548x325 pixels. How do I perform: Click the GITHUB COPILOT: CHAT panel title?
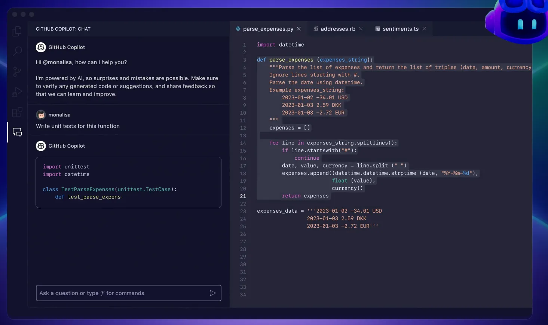63,29
